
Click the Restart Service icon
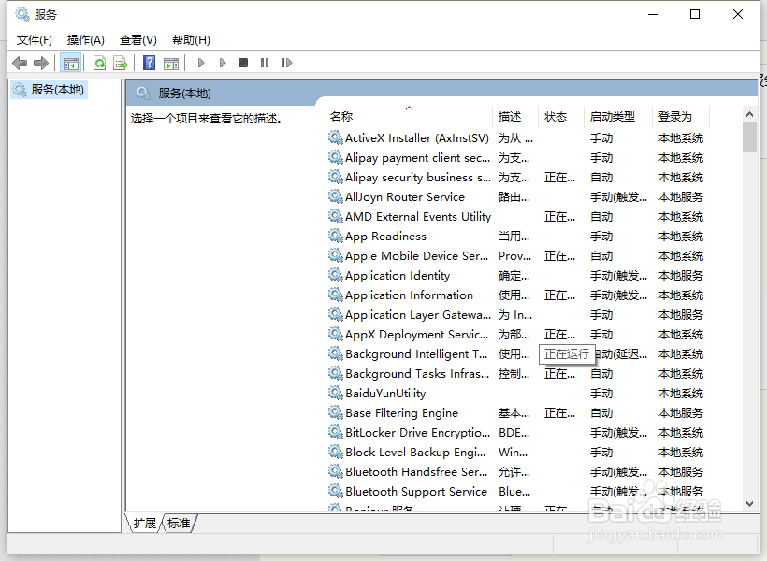point(287,62)
